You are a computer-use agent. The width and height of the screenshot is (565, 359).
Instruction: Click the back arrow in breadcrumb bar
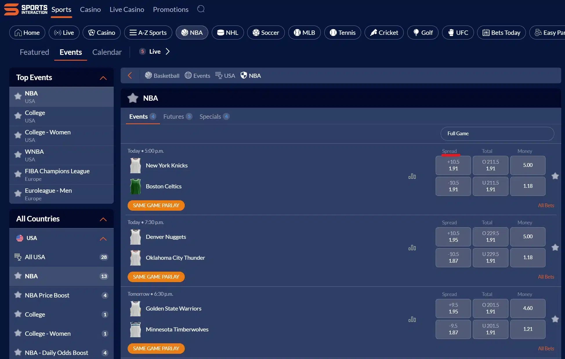[130, 75]
